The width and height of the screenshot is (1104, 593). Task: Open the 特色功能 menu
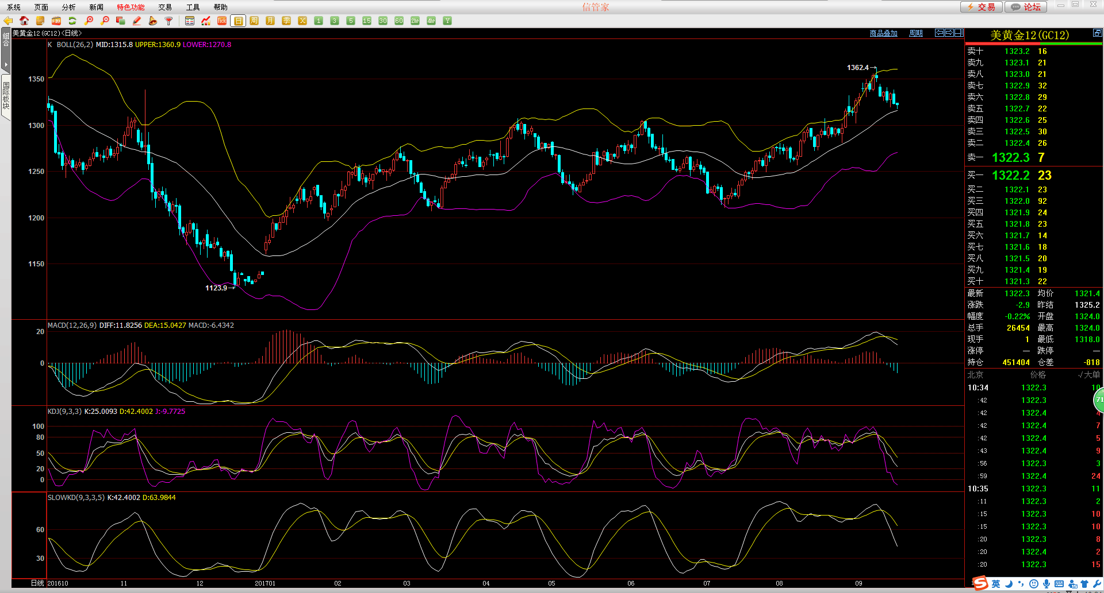click(131, 7)
